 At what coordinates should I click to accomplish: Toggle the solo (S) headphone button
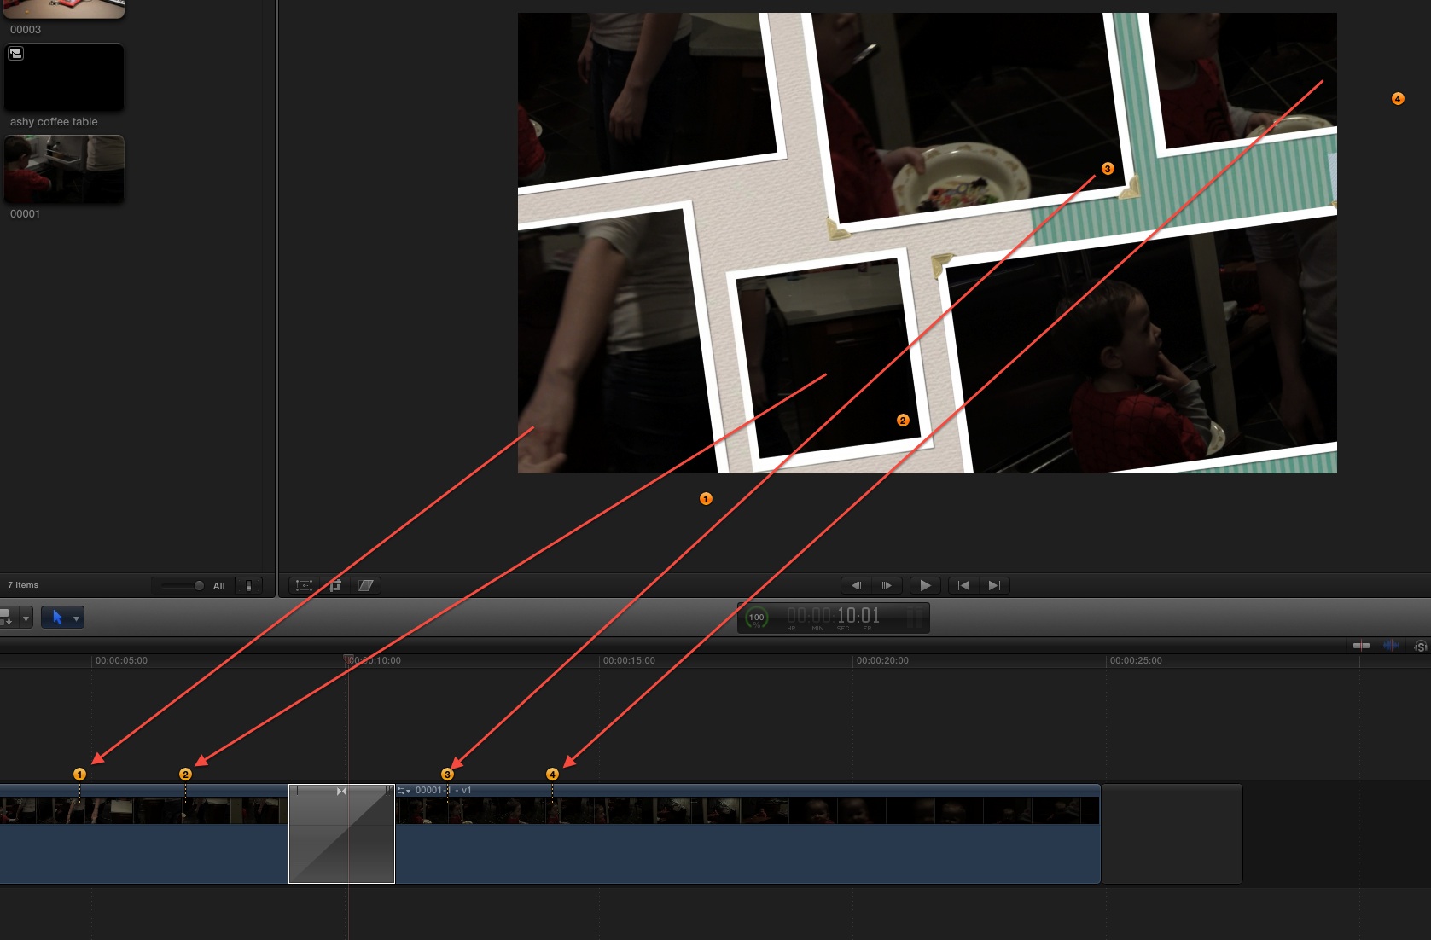(x=1420, y=647)
